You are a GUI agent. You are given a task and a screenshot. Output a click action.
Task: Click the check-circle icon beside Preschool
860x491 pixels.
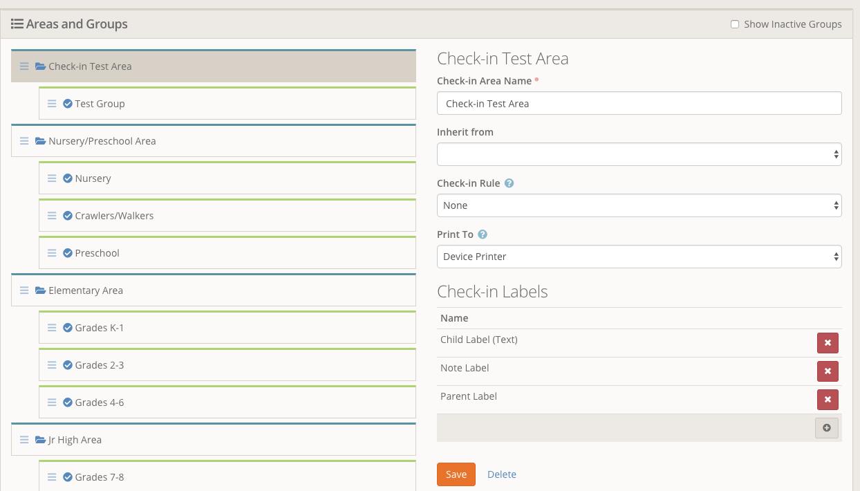[x=66, y=252]
